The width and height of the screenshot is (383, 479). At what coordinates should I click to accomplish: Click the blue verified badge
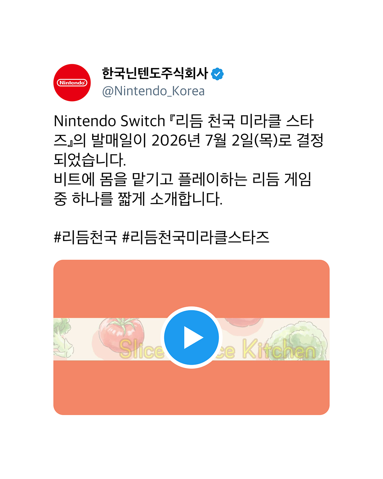point(217,74)
